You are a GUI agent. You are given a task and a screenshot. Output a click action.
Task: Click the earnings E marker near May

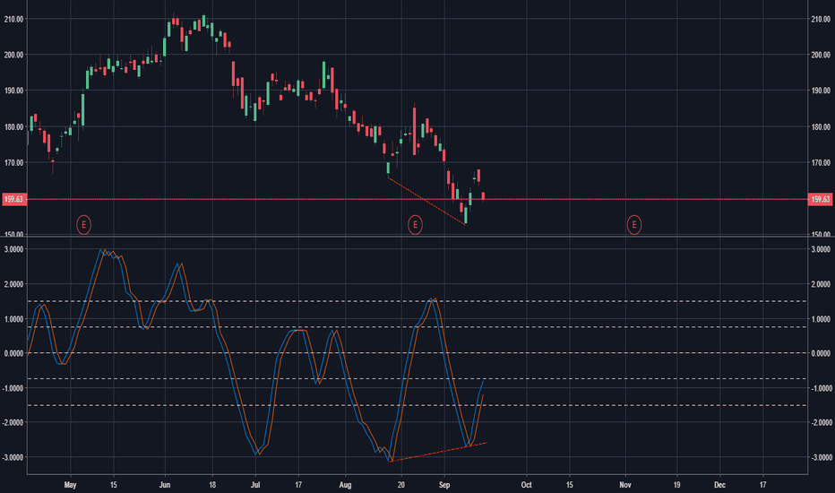(83, 225)
